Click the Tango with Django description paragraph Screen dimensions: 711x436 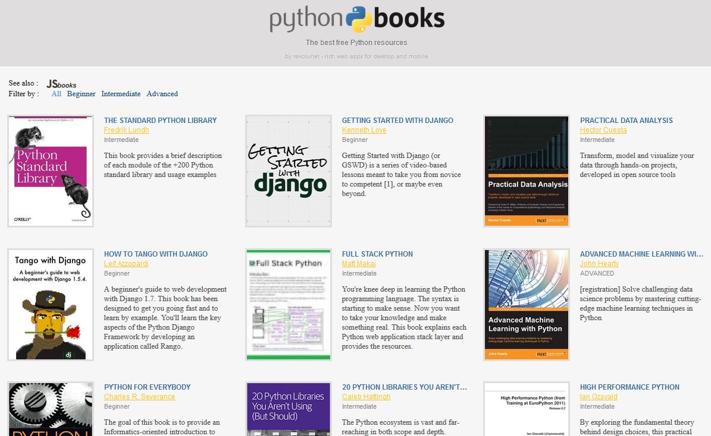click(x=165, y=318)
